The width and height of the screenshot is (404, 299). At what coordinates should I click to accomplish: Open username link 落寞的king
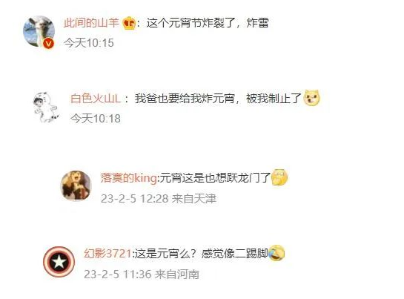[x=128, y=178]
